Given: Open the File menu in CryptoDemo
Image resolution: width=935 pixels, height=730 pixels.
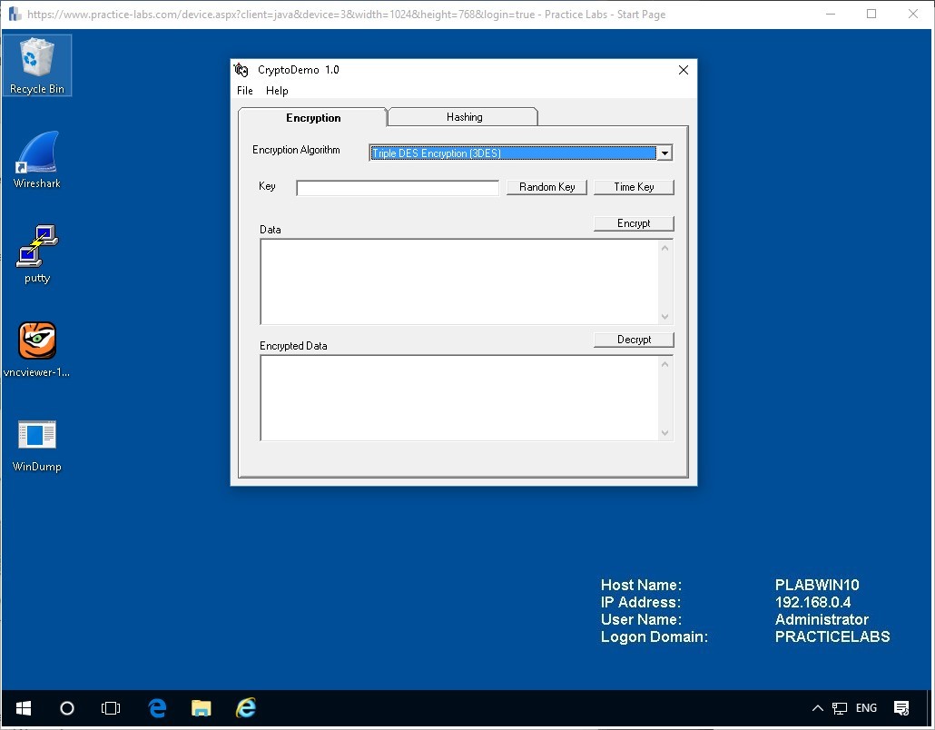Looking at the screenshot, I should coord(244,90).
